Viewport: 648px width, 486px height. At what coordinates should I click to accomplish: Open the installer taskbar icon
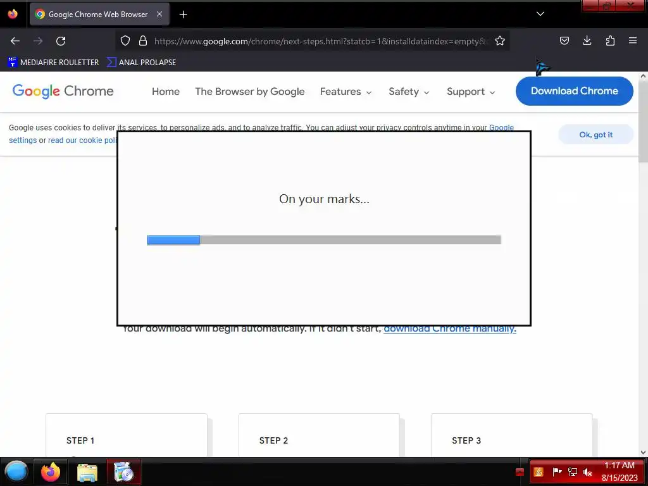(x=123, y=472)
